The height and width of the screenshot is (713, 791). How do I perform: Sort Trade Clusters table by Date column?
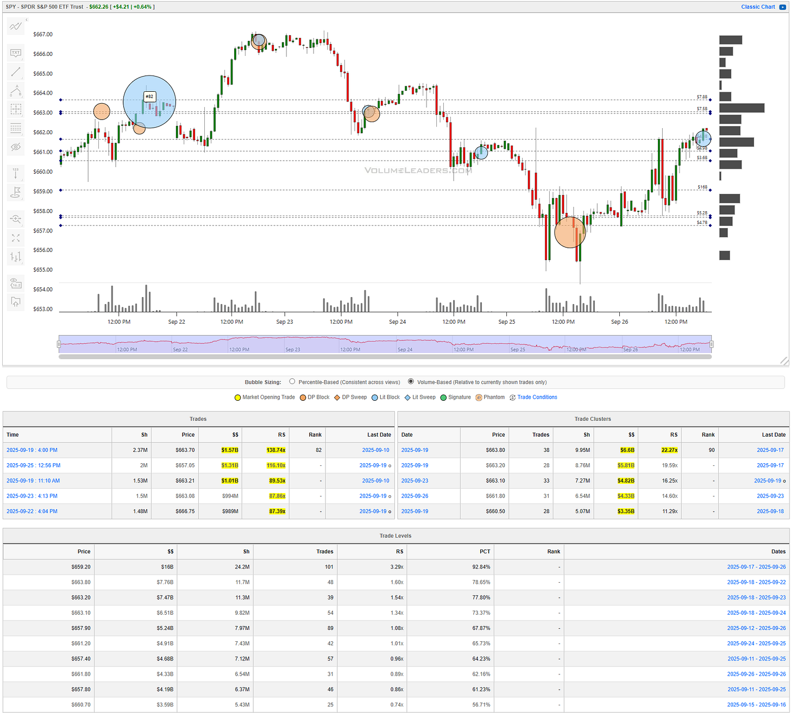click(x=429, y=434)
